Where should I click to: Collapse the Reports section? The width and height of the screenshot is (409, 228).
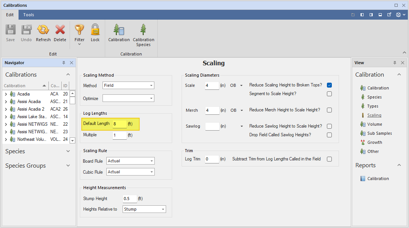point(399,165)
